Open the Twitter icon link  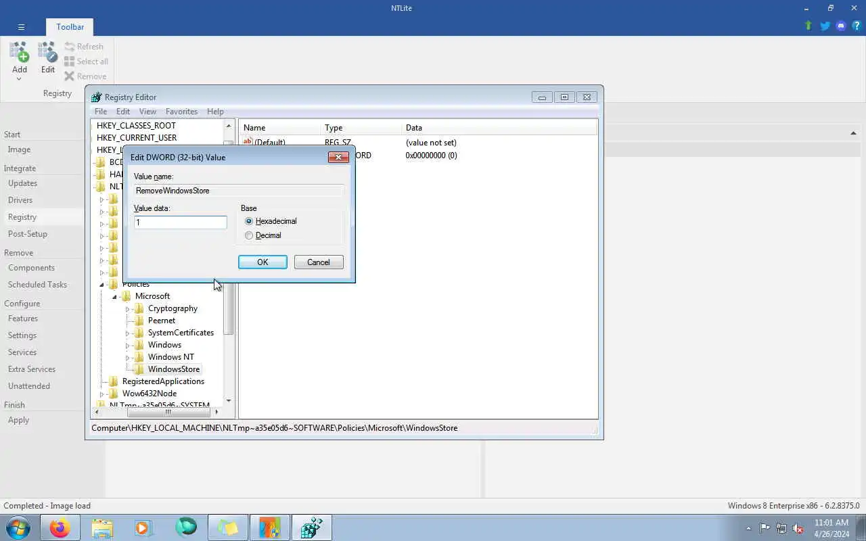point(825,26)
